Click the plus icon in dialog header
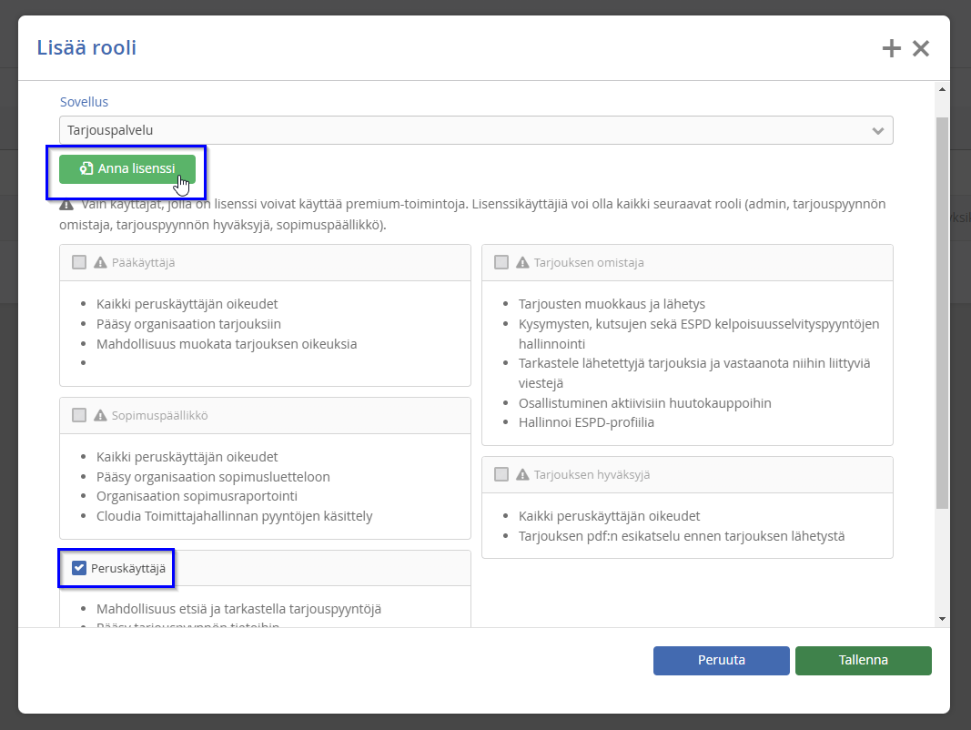Viewport: 971px width, 730px height. point(891,48)
